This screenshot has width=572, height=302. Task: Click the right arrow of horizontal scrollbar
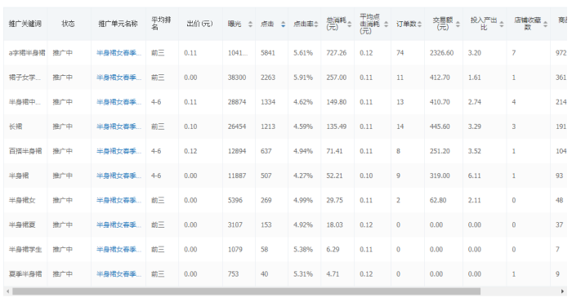[x=562, y=291]
